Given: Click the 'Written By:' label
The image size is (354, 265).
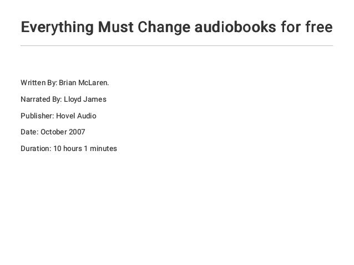Looking at the screenshot, I should click(x=39, y=83).
